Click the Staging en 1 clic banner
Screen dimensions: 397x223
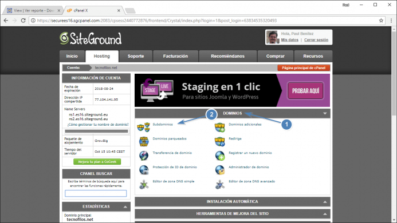[x=232, y=90]
